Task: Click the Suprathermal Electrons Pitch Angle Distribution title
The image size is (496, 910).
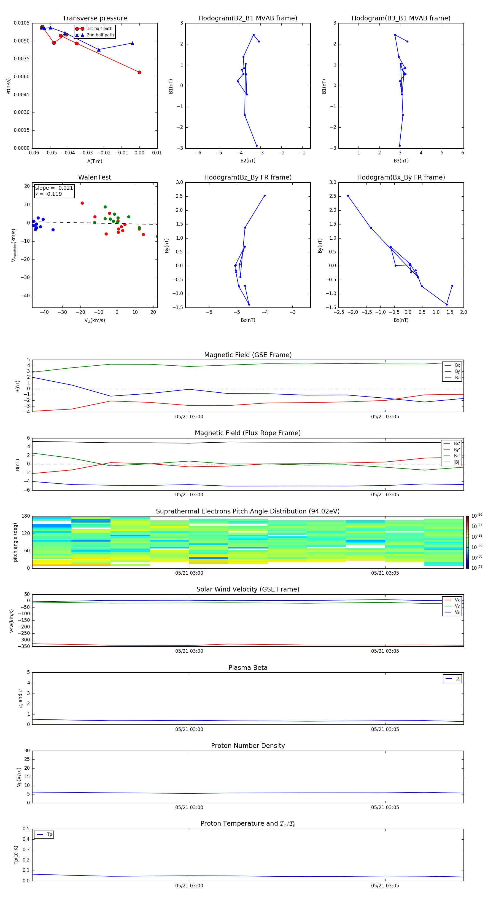Action: tap(248, 512)
